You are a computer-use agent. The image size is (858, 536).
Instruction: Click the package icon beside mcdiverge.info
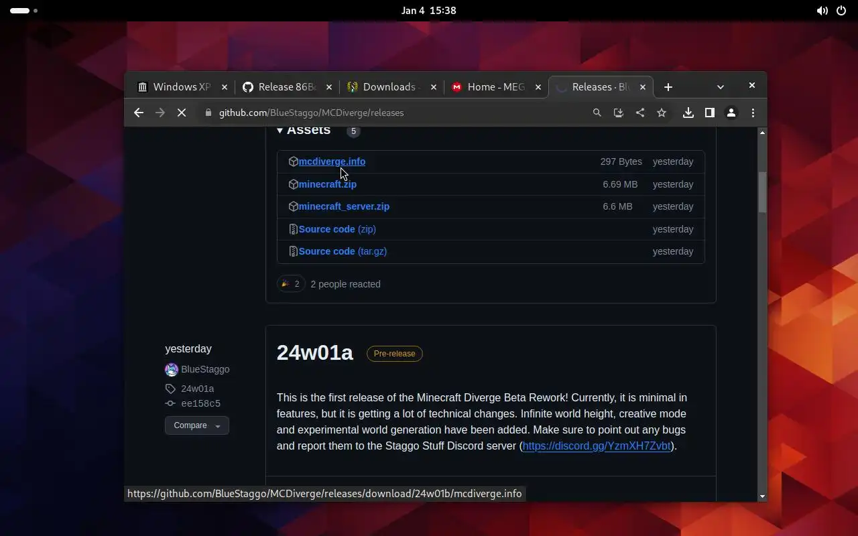coord(293,161)
